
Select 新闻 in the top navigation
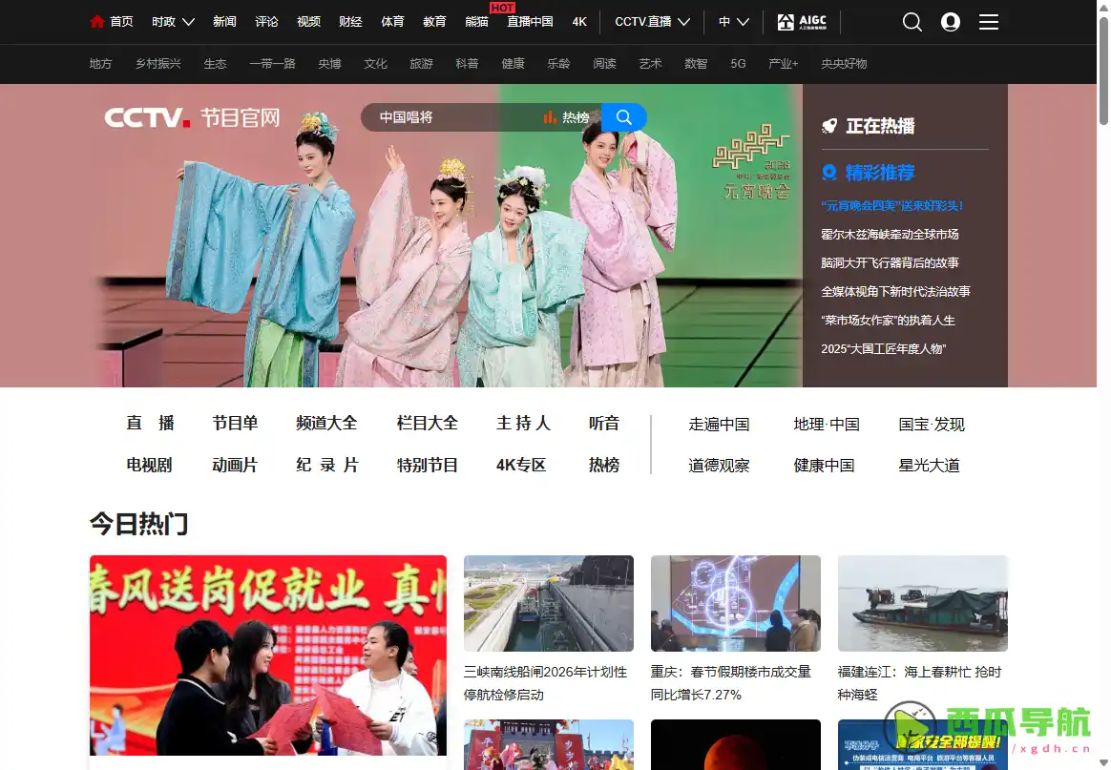point(224,21)
